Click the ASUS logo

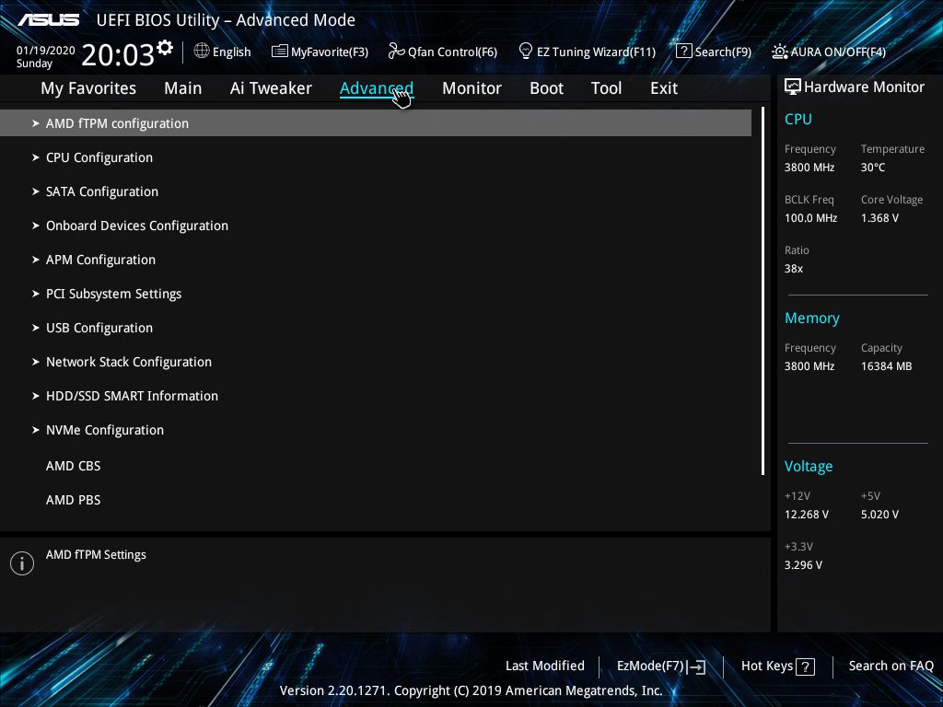[x=48, y=20]
